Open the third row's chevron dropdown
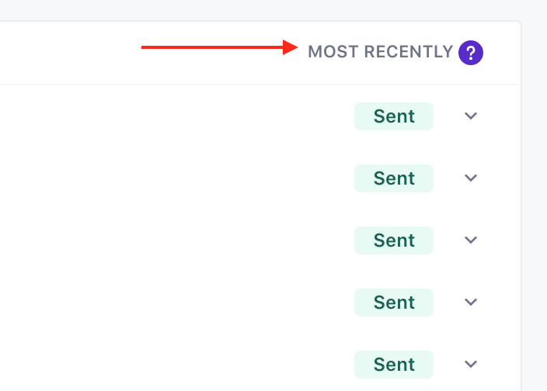This screenshot has width=547, height=391. pos(470,240)
